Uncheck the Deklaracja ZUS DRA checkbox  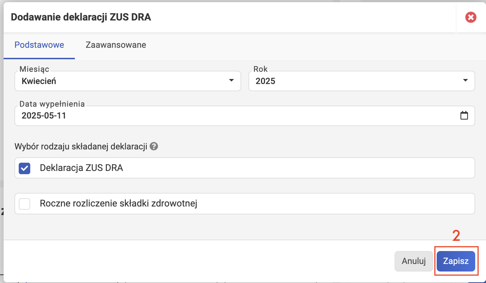(x=24, y=168)
